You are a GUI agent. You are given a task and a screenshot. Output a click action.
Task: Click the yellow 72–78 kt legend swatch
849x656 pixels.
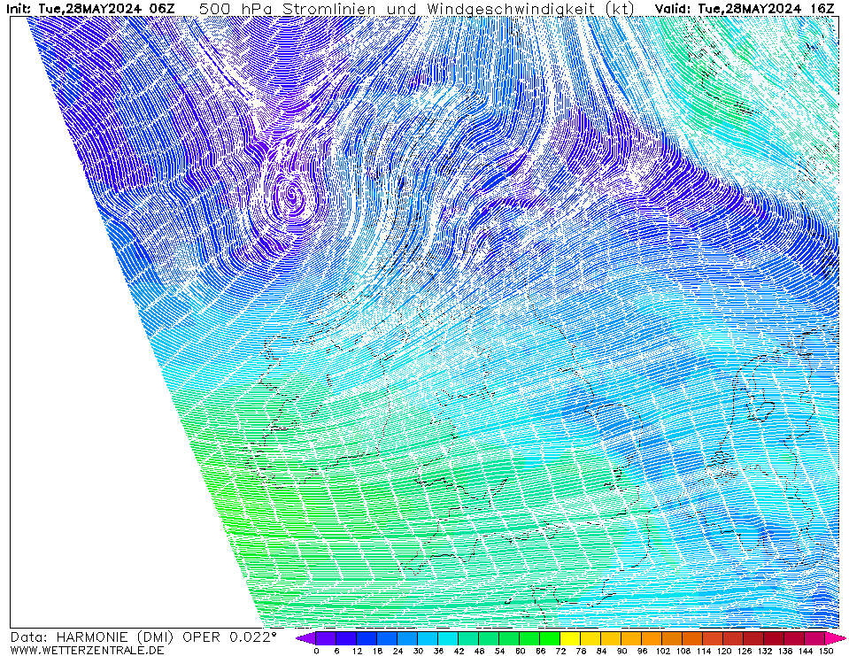click(570, 638)
